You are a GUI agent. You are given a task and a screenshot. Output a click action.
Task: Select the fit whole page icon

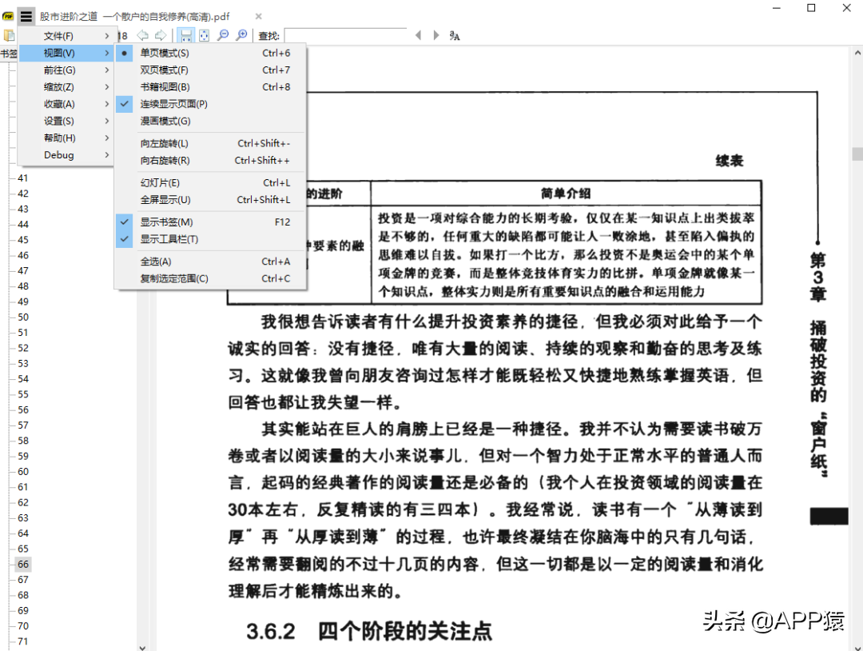tap(205, 35)
